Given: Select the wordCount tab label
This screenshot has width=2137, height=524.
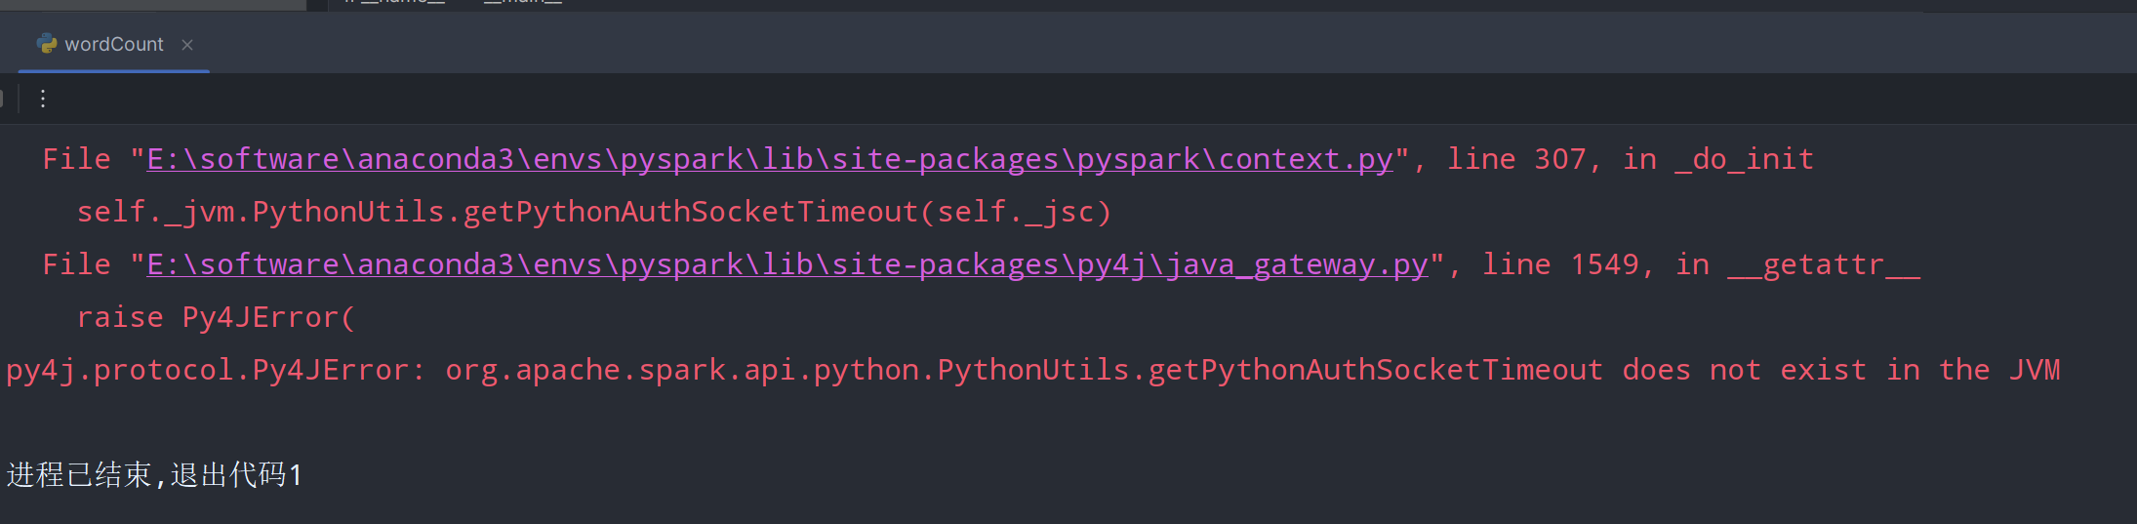Looking at the screenshot, I should (113, 45).
